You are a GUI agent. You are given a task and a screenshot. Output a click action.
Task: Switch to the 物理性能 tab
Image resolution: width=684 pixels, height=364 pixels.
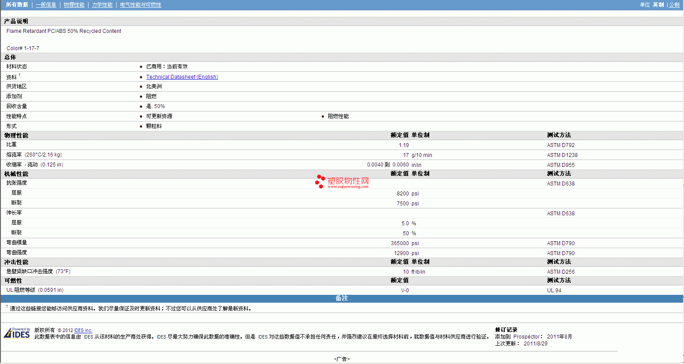pyautogui.click(x=74, y=5)
